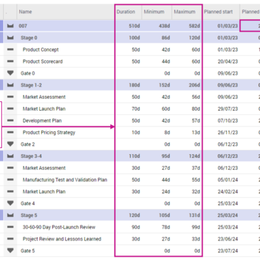Click the summary icon for 007 row

(x=10, y=26)
